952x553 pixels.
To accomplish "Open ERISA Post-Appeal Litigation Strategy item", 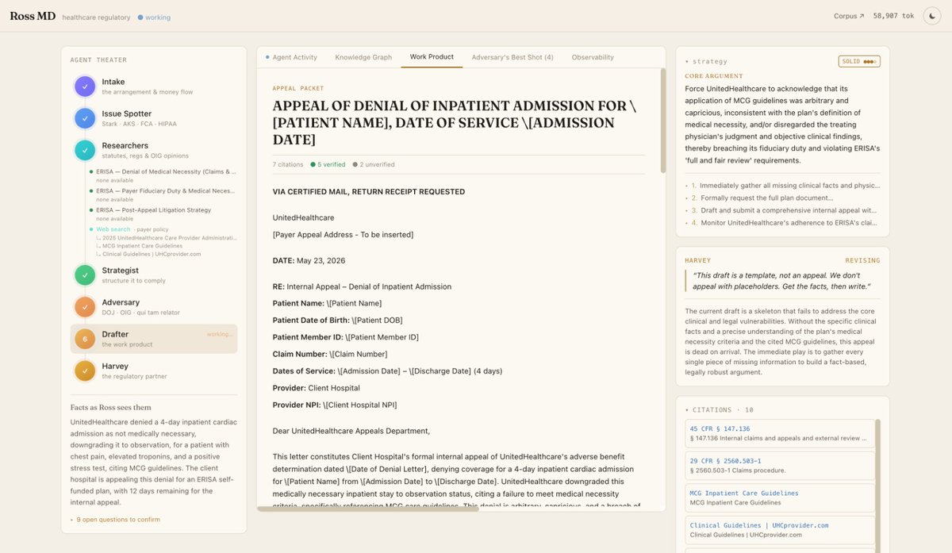I will click(154, 210).
